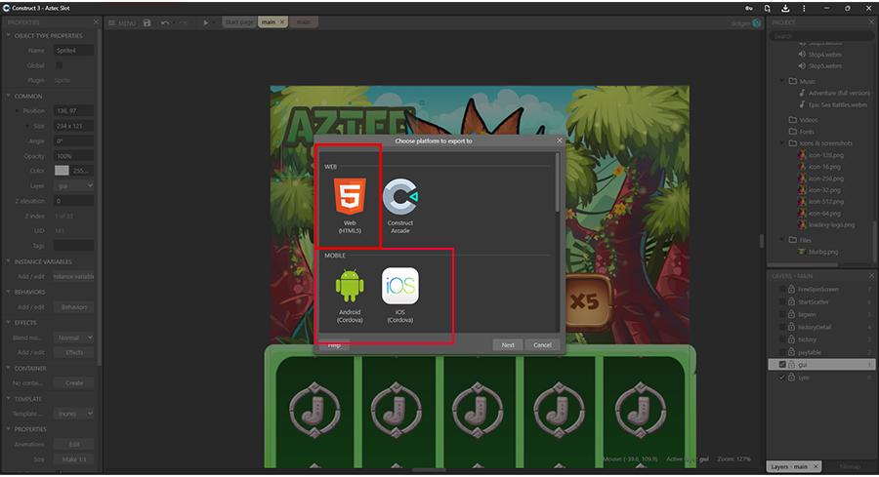
Task: Show the paytable layer
Action: tap(782, 352)
